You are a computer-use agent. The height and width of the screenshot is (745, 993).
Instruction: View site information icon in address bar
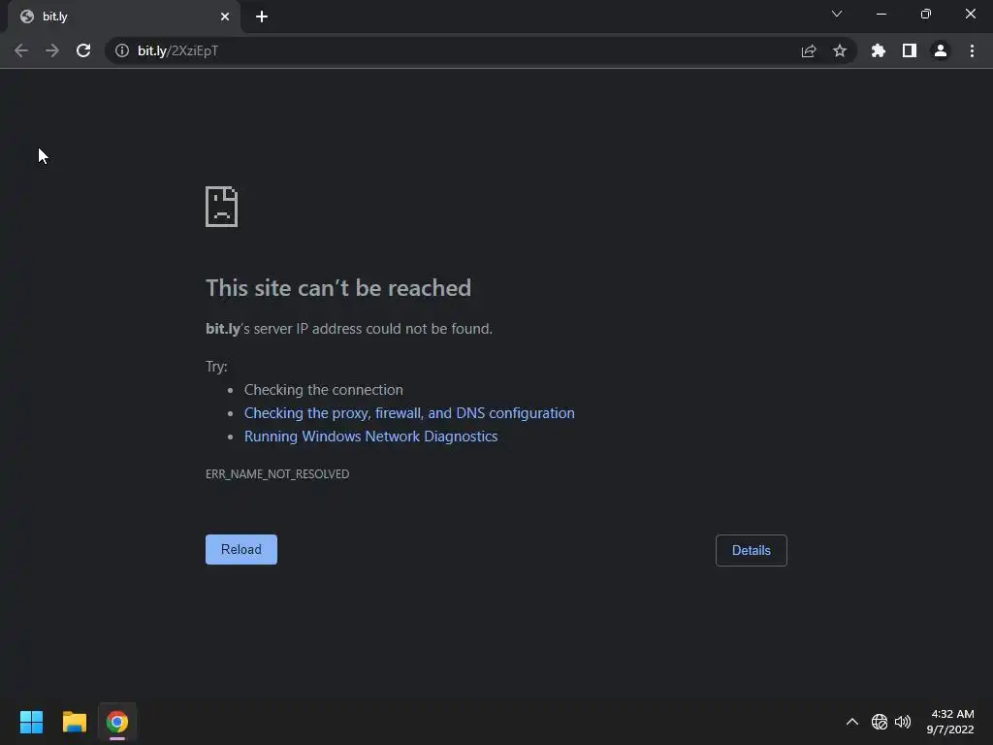pyautogui.click(x=122, y=50)
